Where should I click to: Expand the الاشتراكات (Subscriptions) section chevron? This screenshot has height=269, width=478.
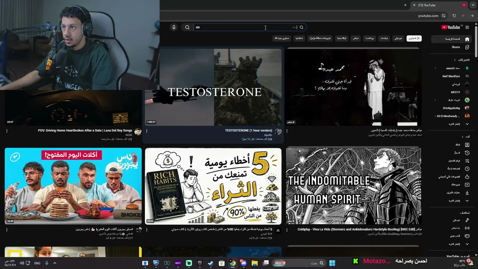point(455,60)
